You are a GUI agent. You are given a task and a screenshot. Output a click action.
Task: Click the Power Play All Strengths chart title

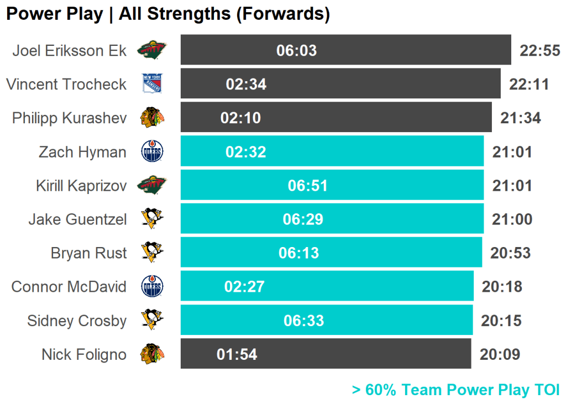point(167,14)
